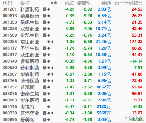Image resolution: width=146 pixels, height=123 pixels.
Task: Sort by 近一年涨幅% column header
Action: (x=129, y=3)
